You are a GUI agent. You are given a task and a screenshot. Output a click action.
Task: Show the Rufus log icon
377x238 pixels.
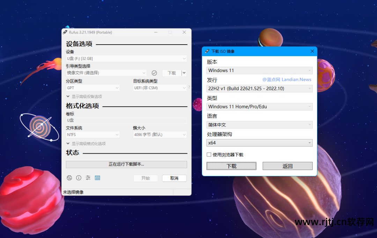point(97,178)
